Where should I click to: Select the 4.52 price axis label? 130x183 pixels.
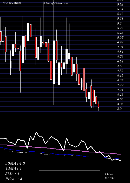pos(120,71)
